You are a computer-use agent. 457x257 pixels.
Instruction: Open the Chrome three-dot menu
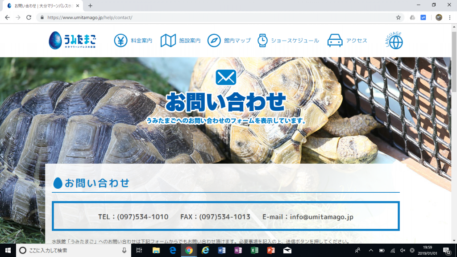click(x=450, y=17)
